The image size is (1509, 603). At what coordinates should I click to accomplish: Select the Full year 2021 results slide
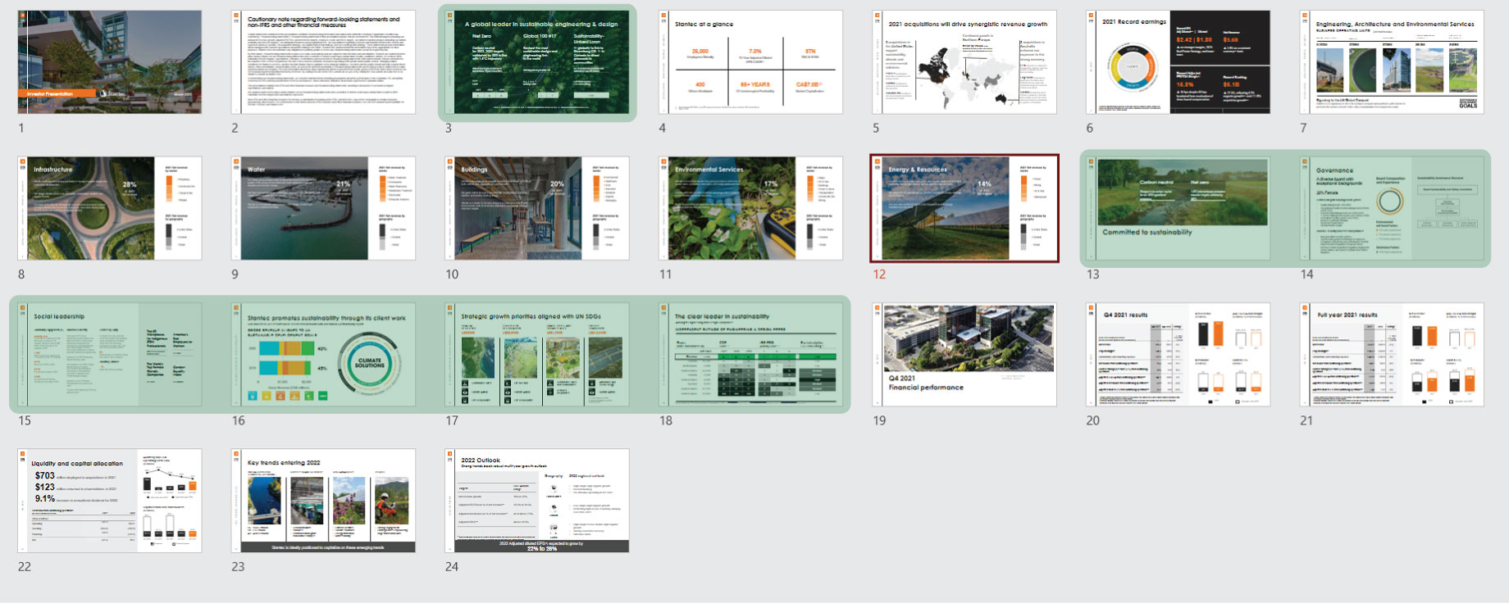1392,355
